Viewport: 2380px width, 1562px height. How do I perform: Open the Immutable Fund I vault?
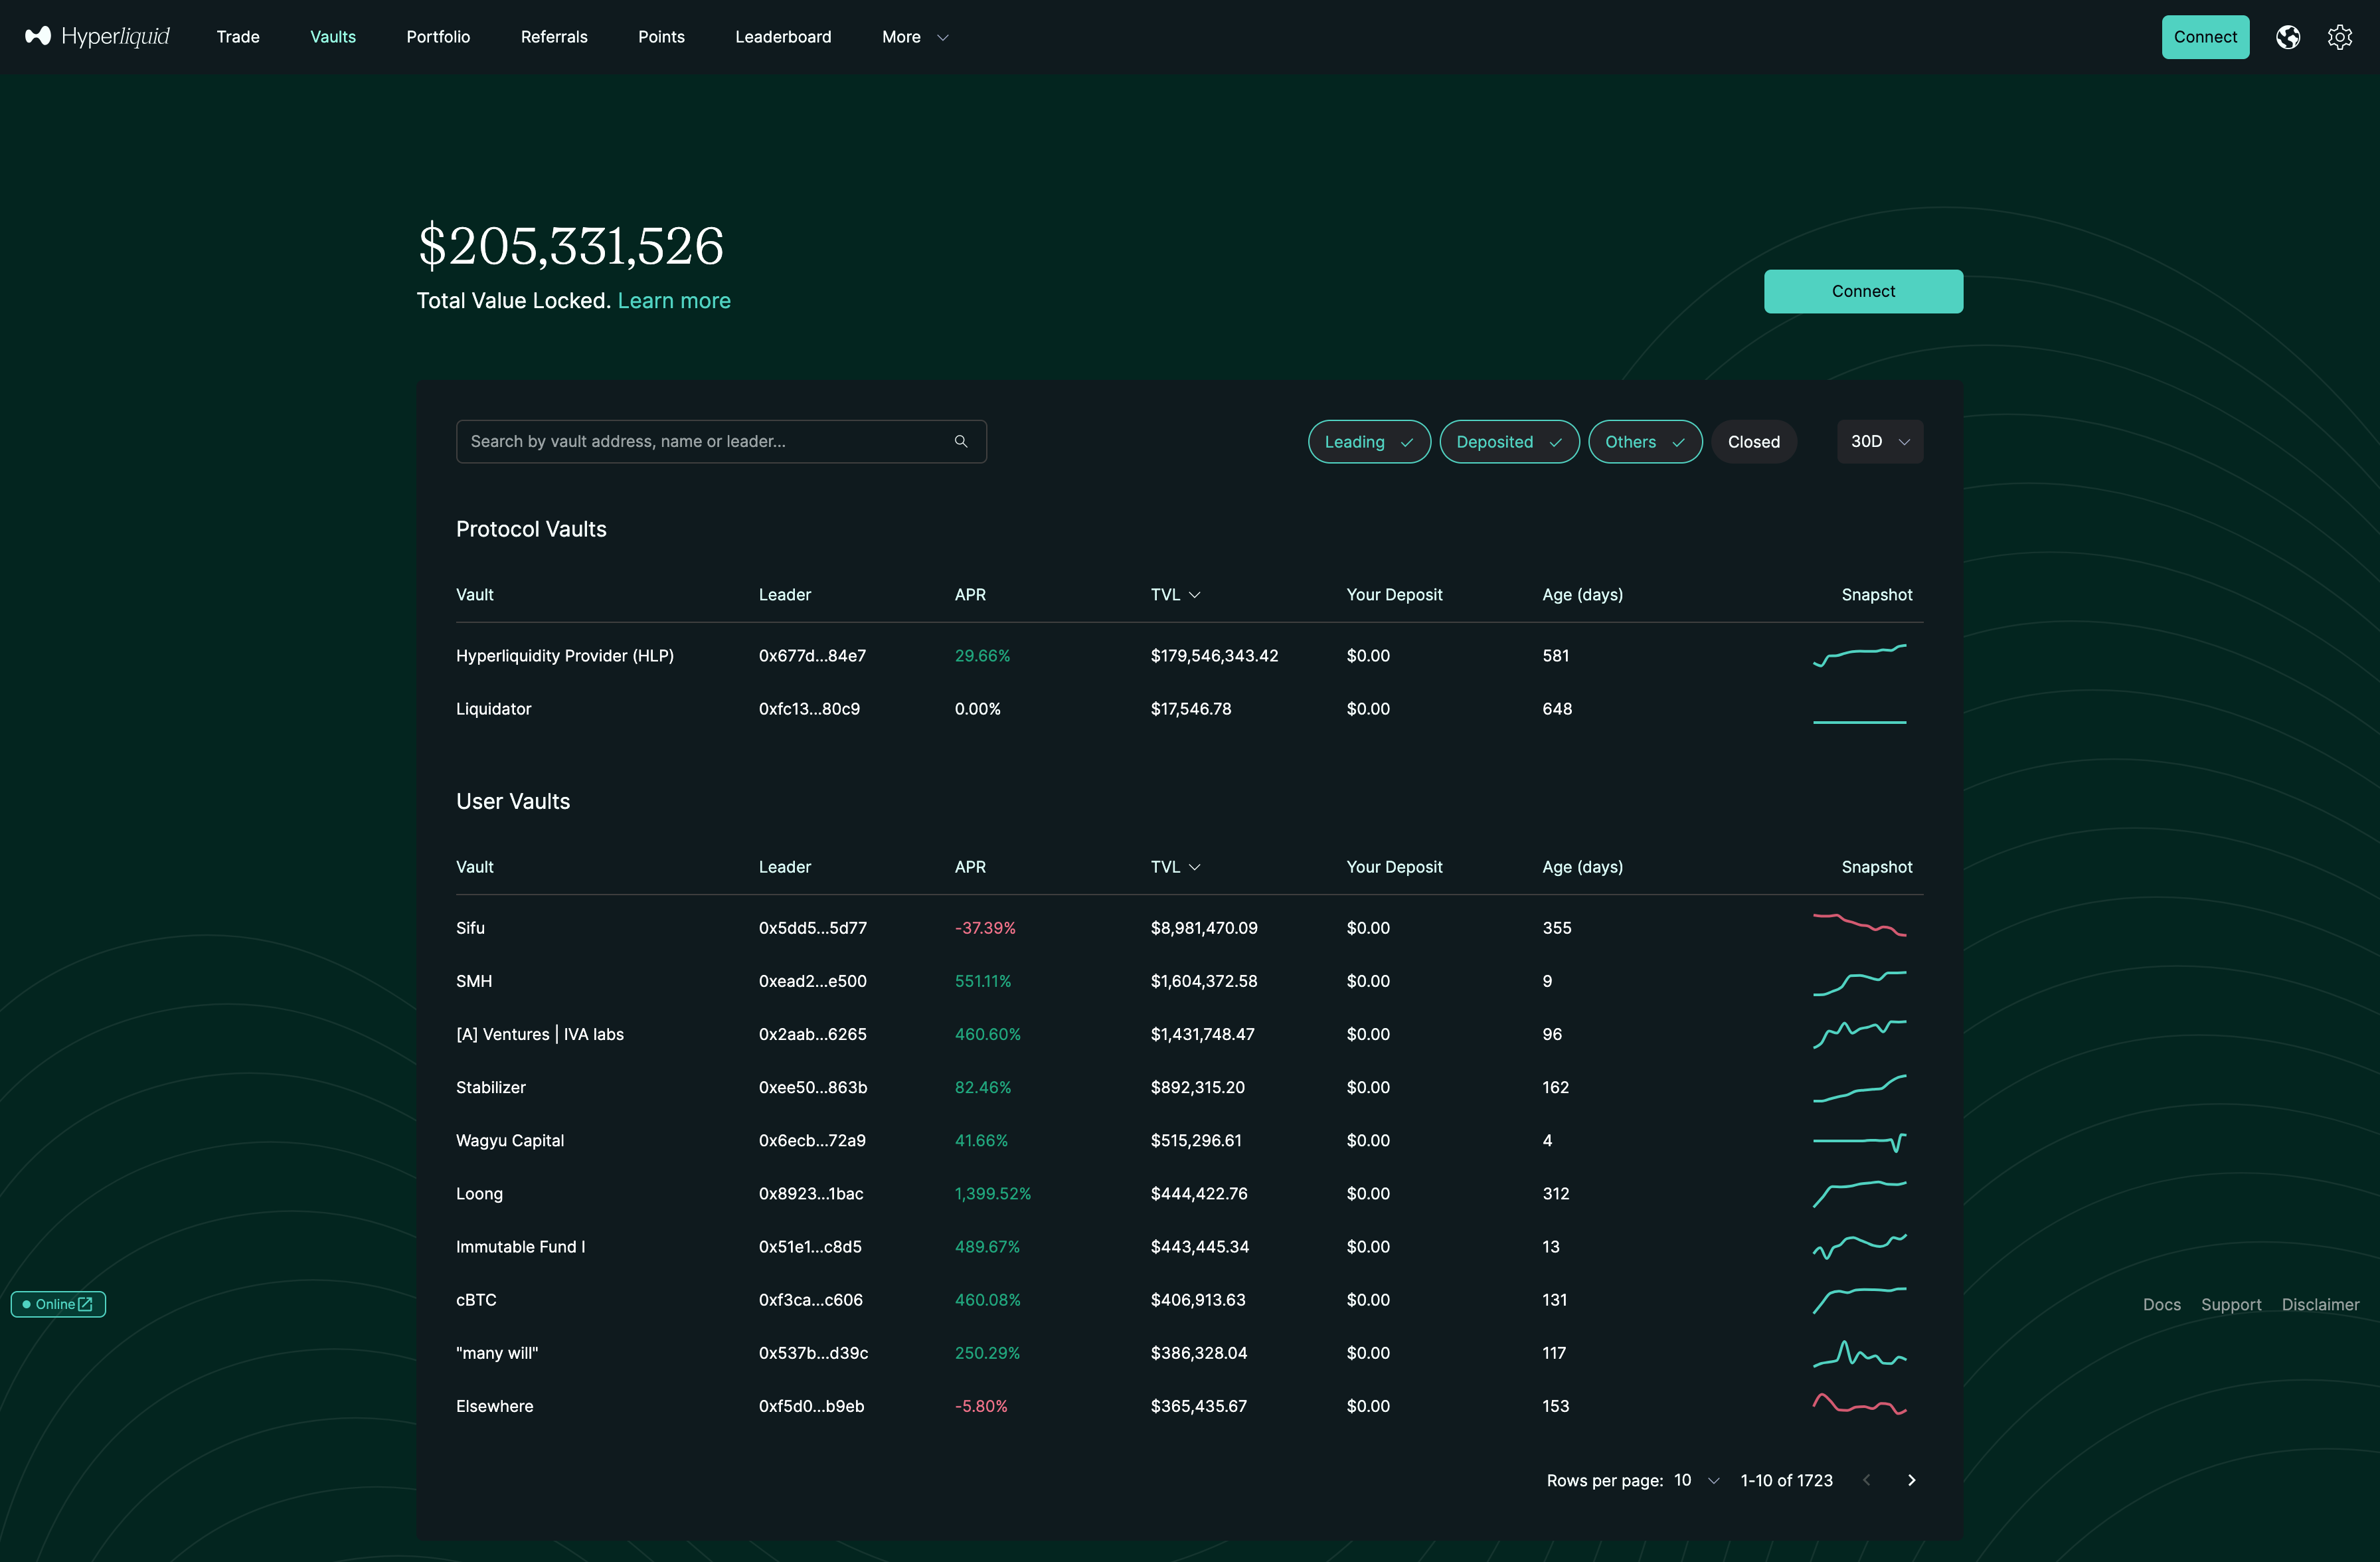521,1246
